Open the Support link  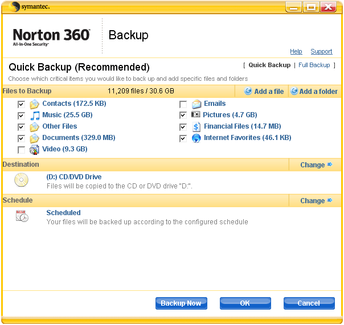pos(321,51)
